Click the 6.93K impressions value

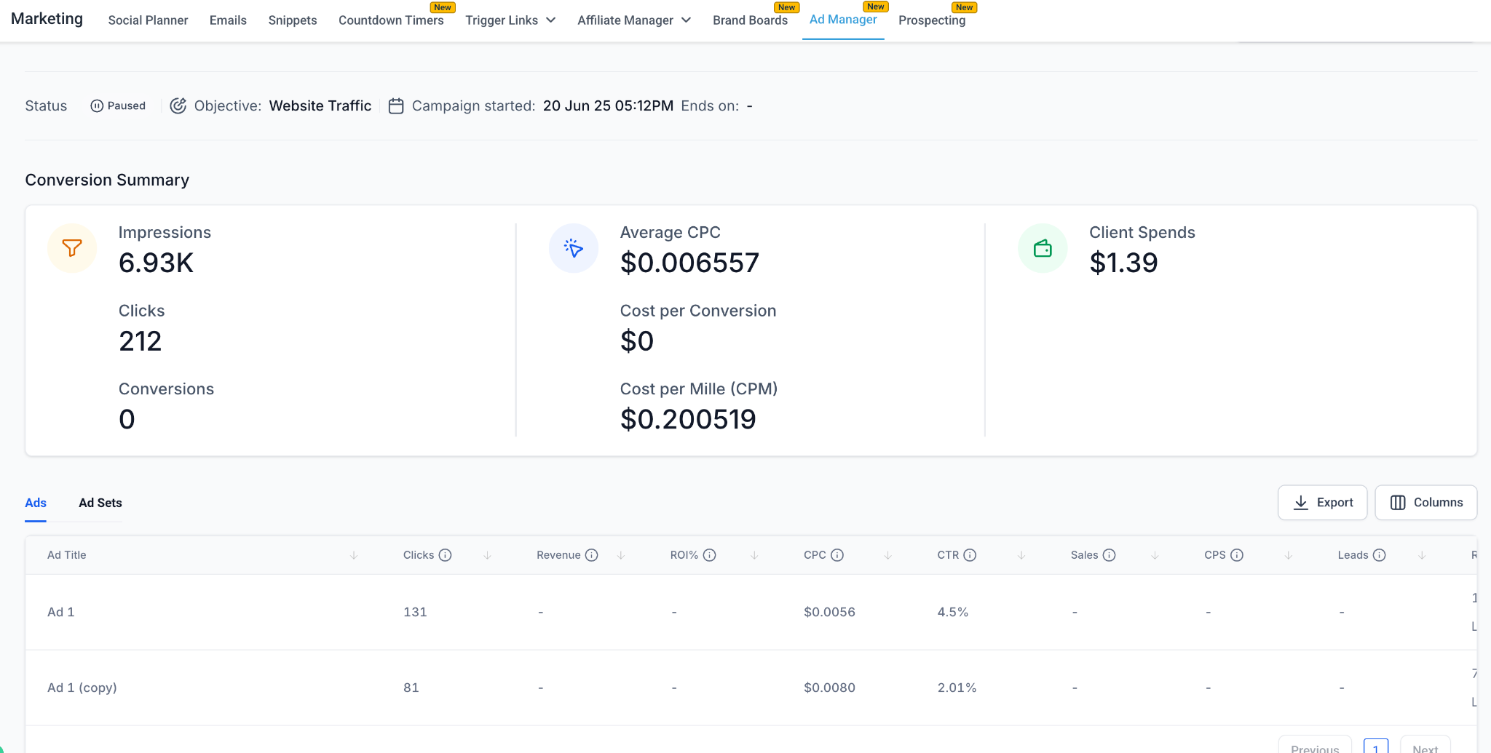pos(157,263)
